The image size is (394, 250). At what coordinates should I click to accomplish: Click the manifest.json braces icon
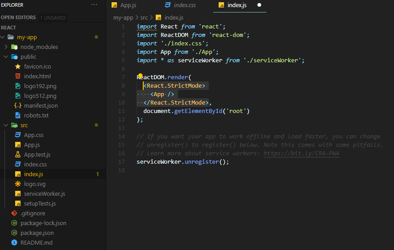coord(18,105)
